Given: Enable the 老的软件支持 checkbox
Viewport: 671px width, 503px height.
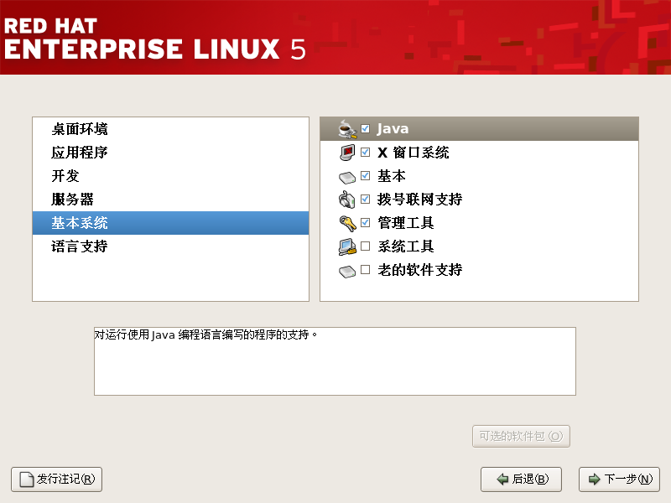Looking at the screenshot, I should (365, 270).
